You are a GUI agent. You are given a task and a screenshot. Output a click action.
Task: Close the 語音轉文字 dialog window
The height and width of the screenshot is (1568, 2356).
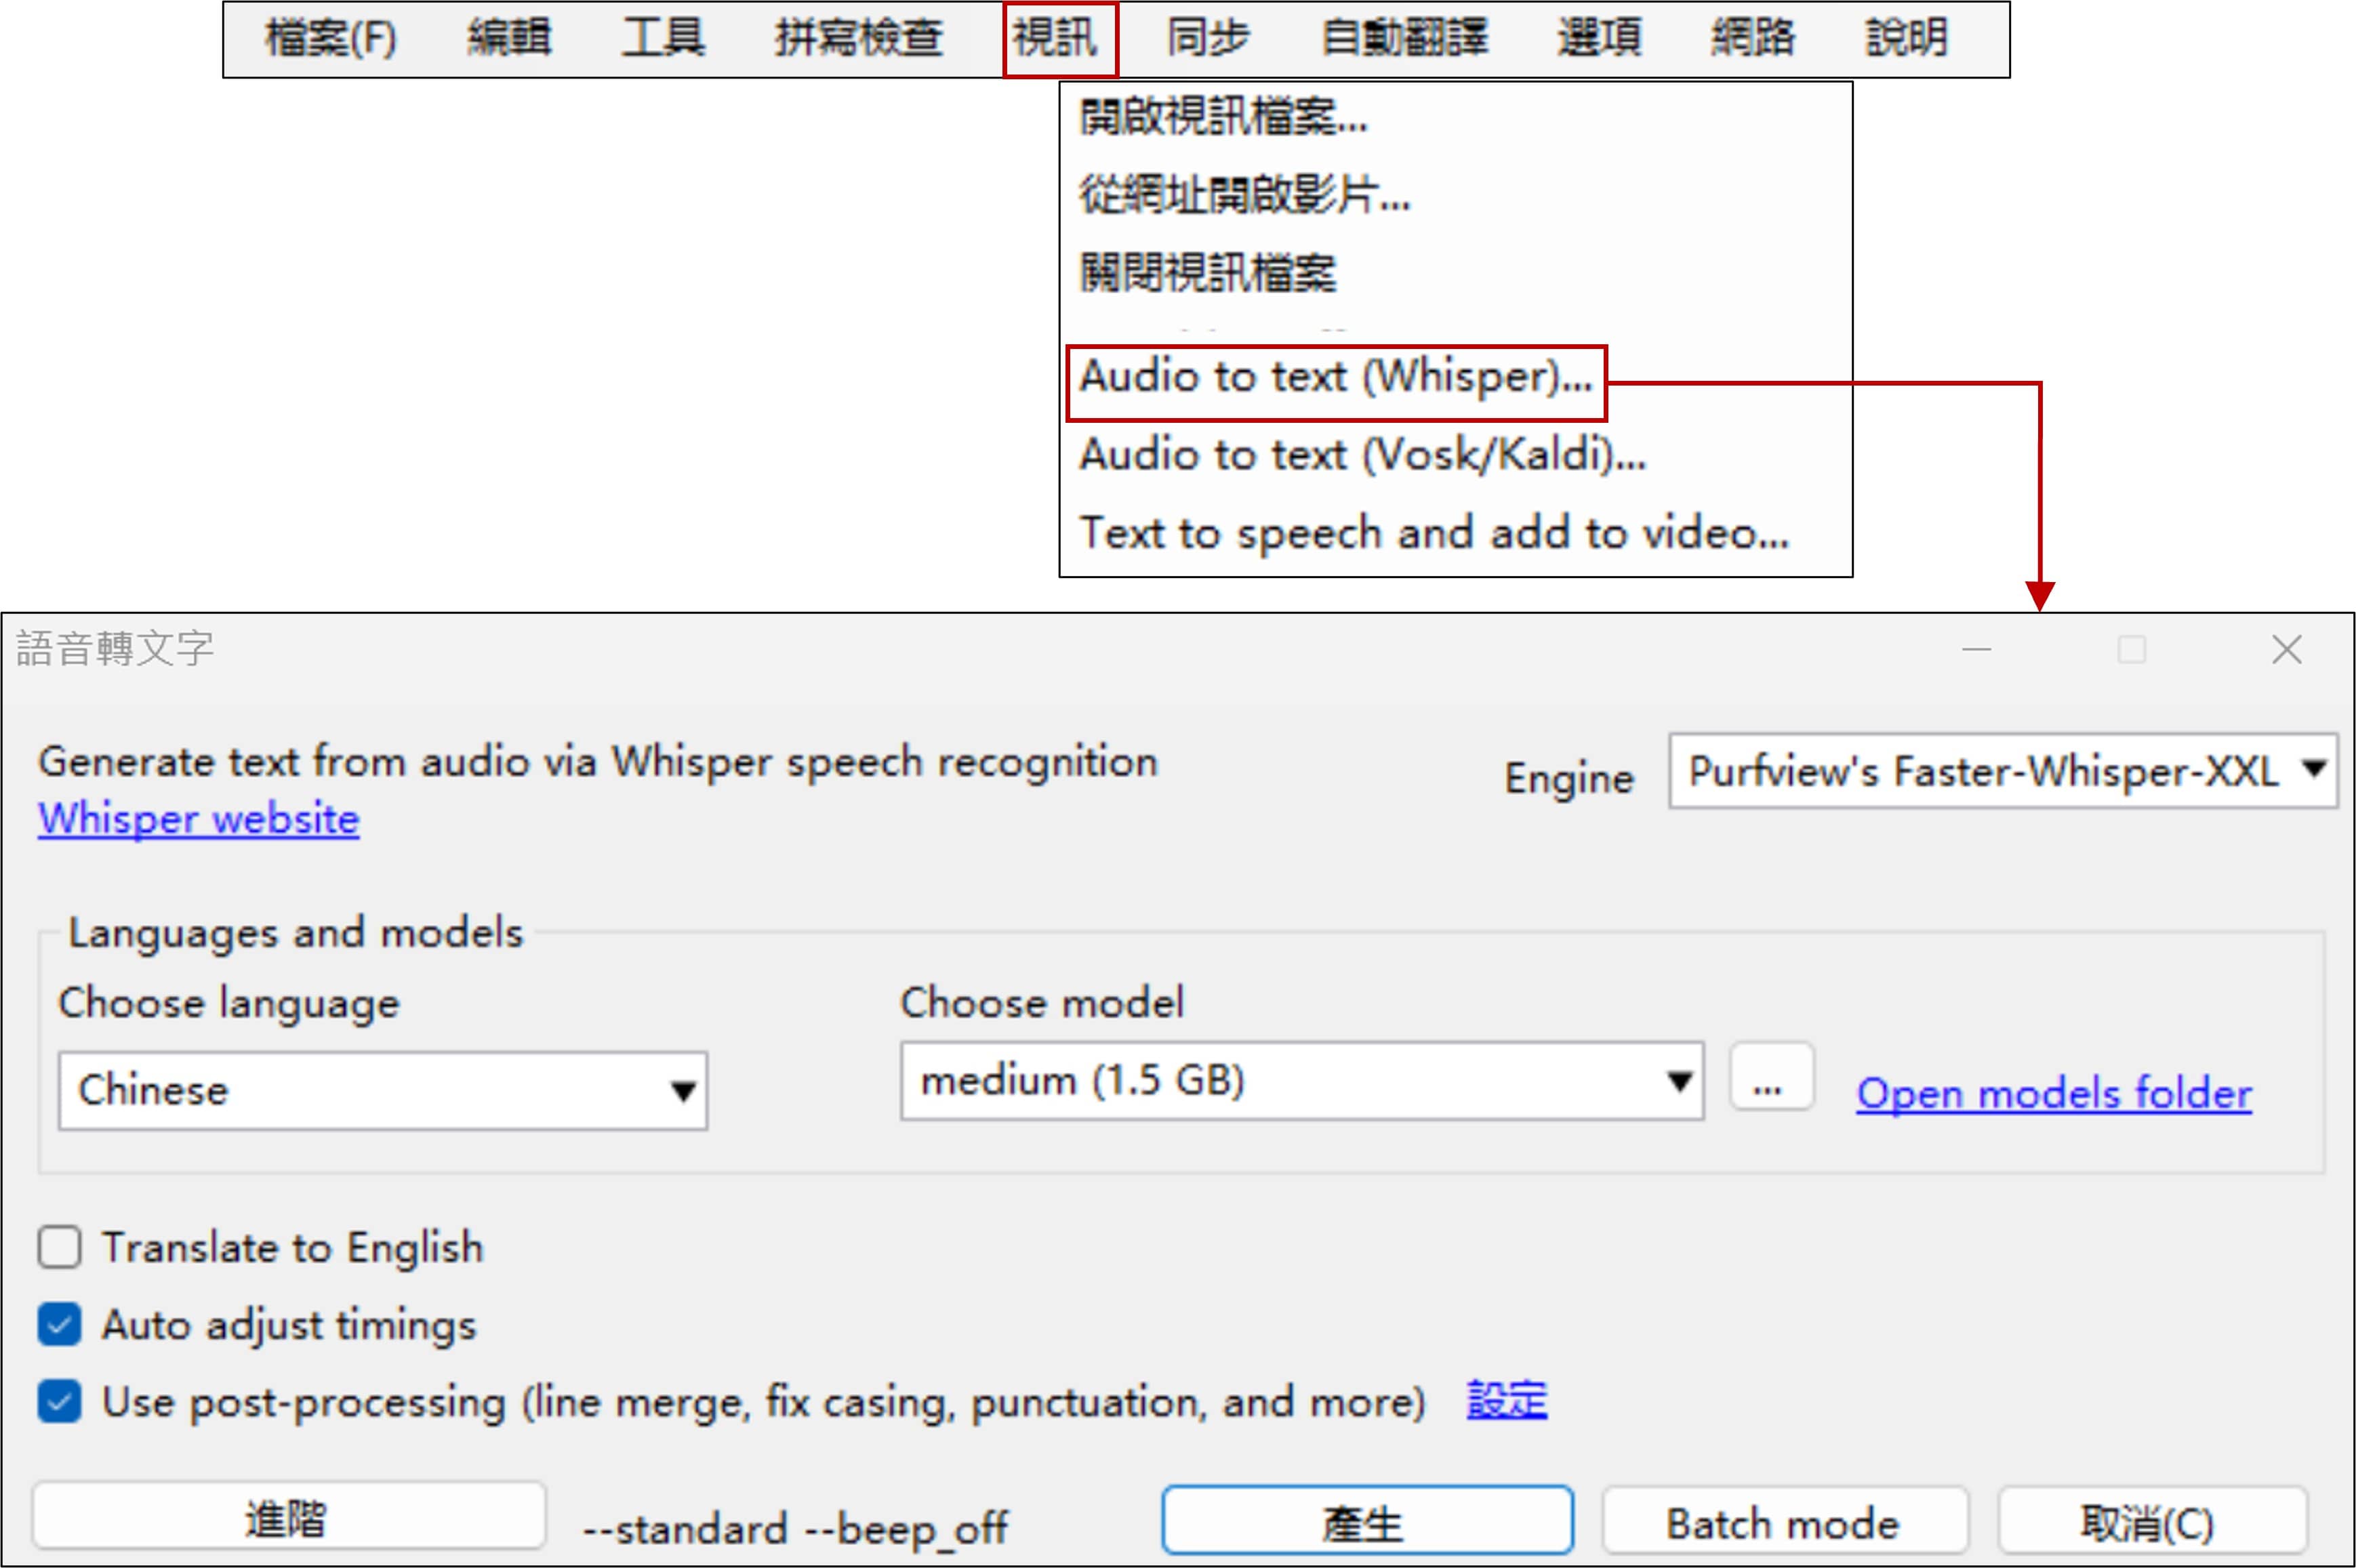[x=2286, y=650]
